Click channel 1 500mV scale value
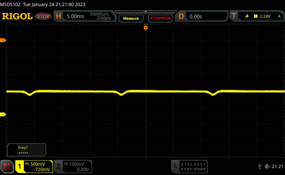 click(38, 164)
